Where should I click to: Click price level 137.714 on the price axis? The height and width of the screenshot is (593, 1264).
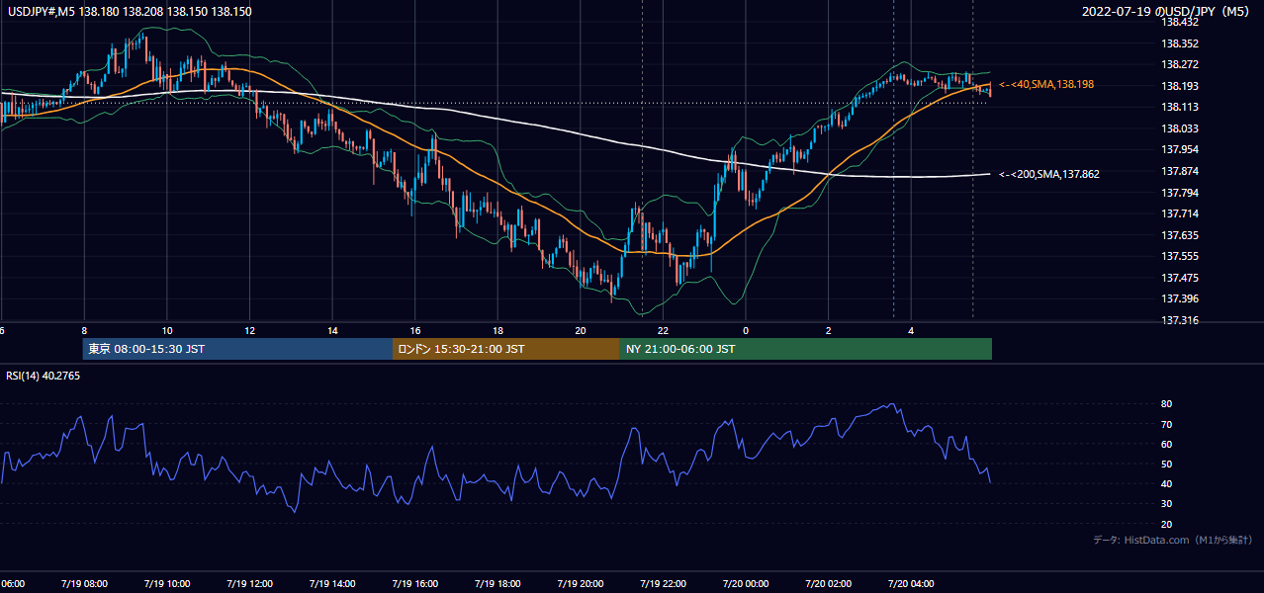[x=1181, y=213]
